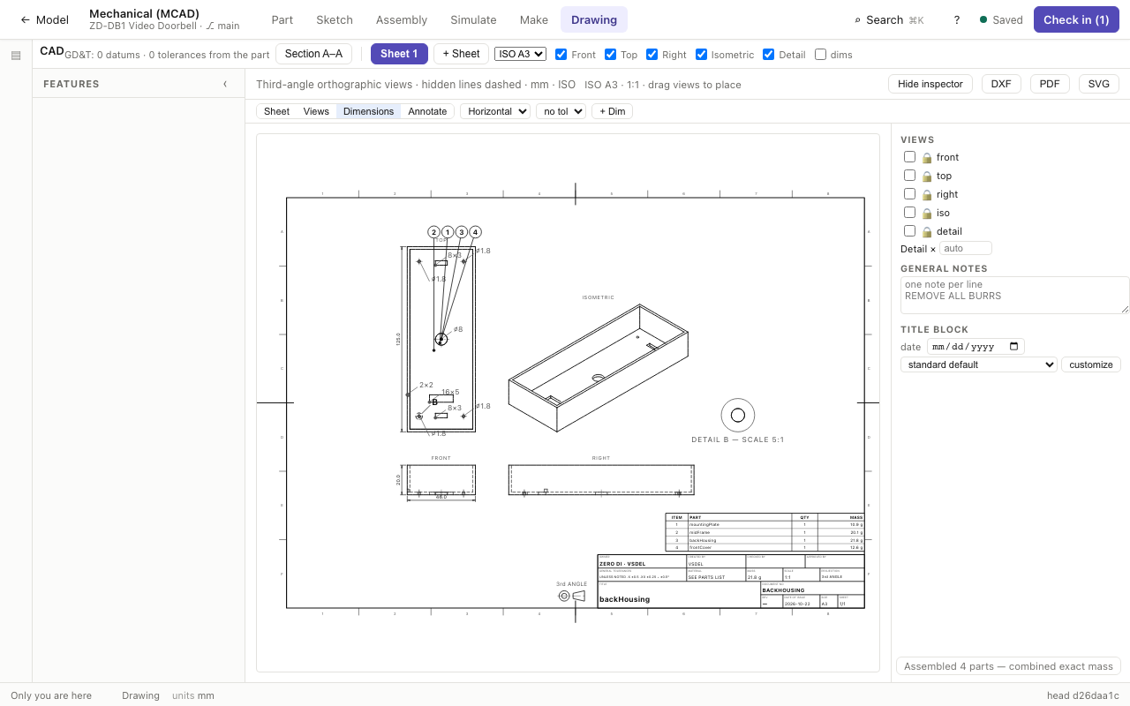Open the Search box
This screenshot has height=706, width=1130.
point(889,19)
